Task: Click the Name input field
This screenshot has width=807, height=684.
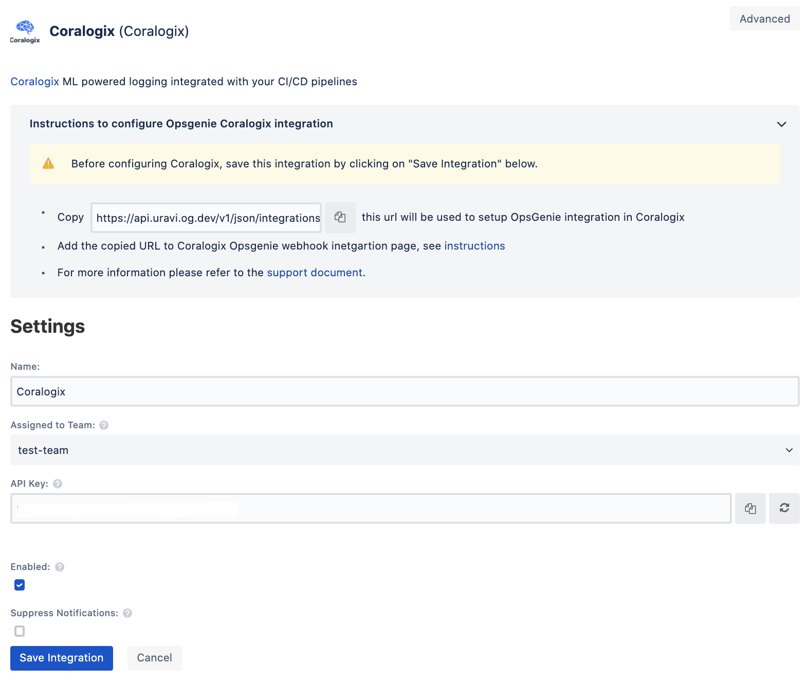Action: coord(405,391)
